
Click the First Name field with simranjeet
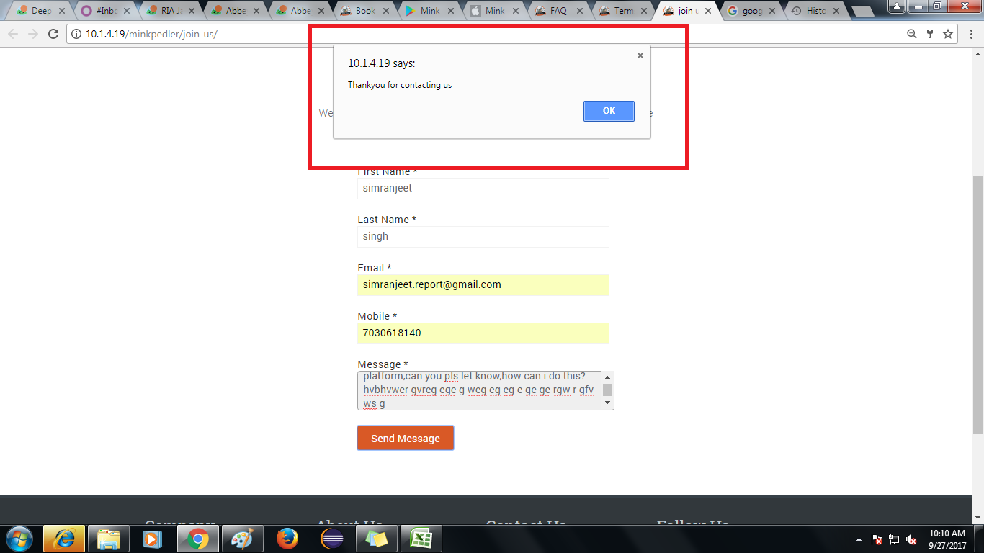click(x=483, y=188)
